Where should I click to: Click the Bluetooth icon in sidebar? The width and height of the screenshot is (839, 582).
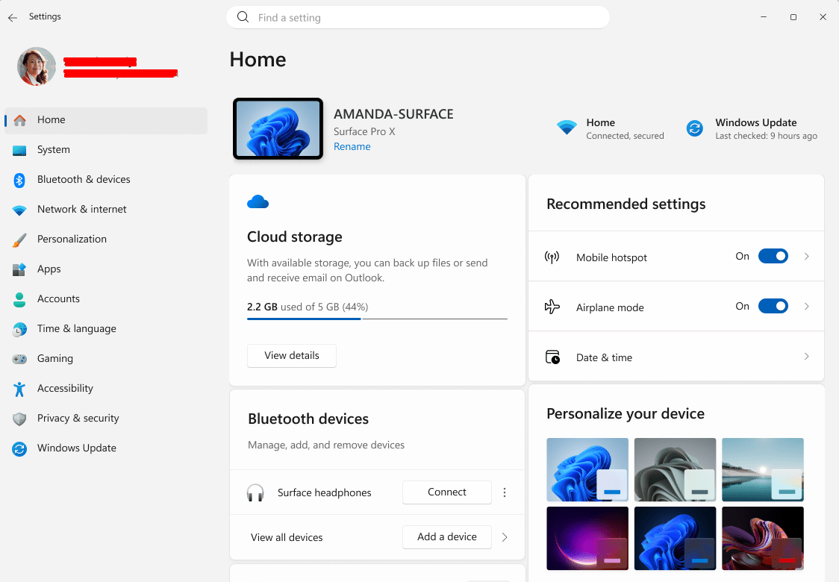(x=20, y=181)
